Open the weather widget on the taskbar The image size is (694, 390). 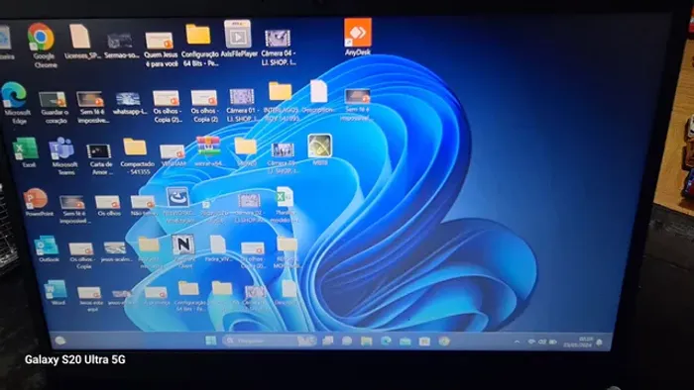pyautogui.click(x=60, y=341)
